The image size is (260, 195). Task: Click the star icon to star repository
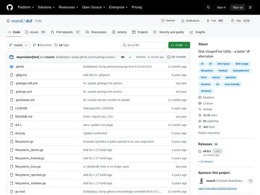pyautogui.click(x=232, y=21)
